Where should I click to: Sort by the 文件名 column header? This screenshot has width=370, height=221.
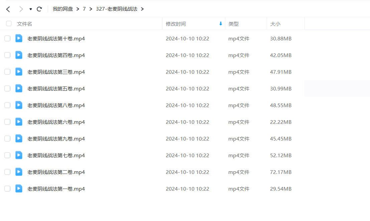click(x=24, y=24)
